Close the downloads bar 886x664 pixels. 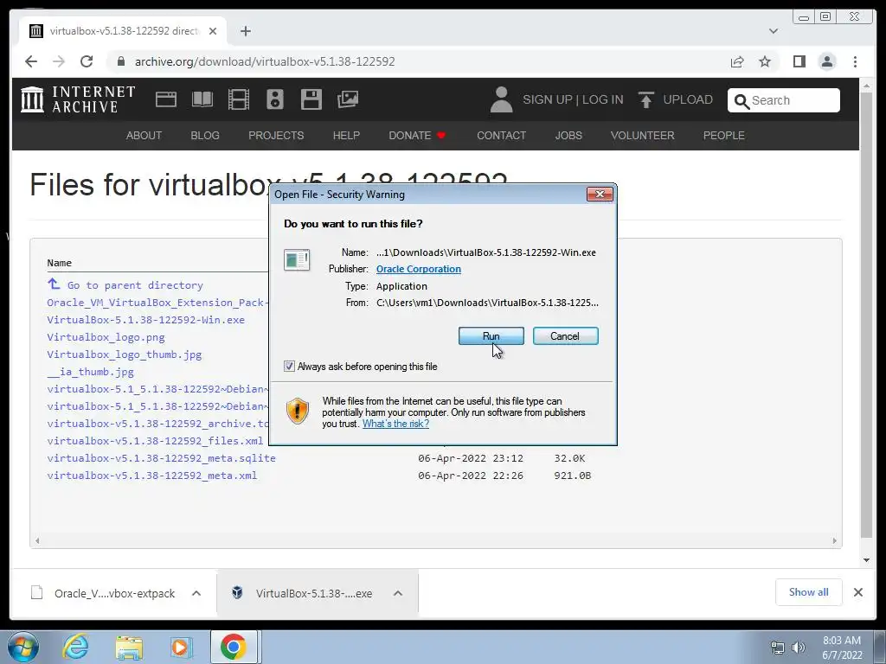point(857,592)
